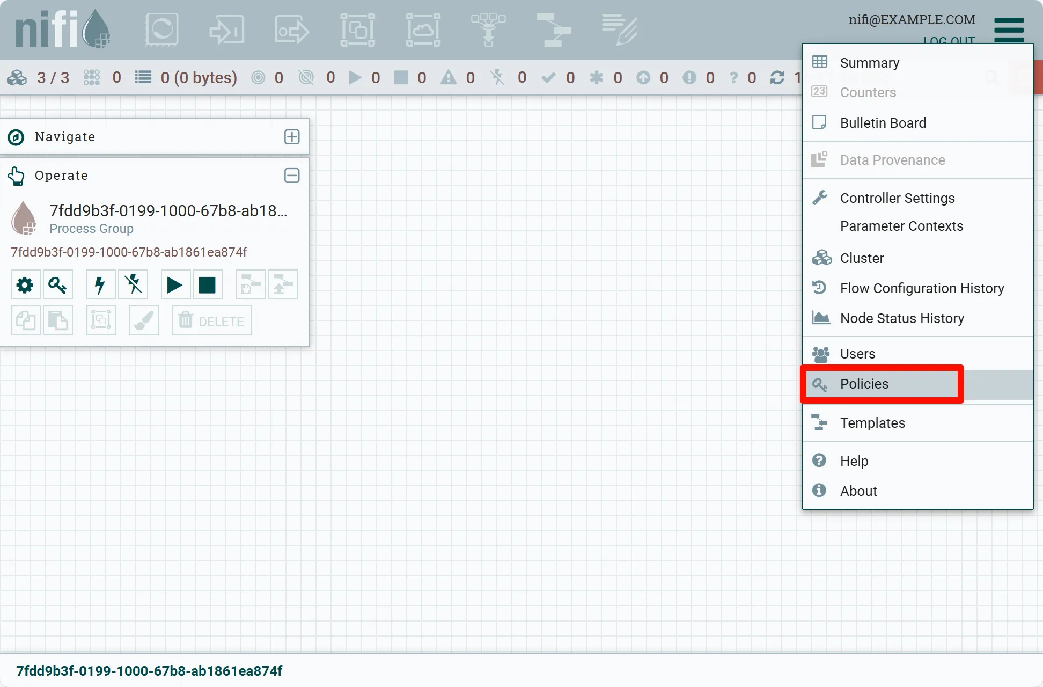Click the Input Port toolbar icon

point(227,30)
